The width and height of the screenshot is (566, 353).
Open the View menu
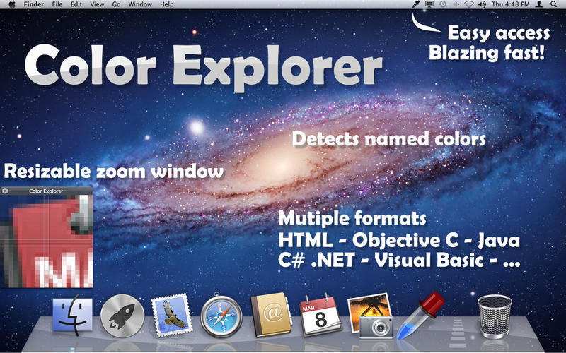(97, 4)
